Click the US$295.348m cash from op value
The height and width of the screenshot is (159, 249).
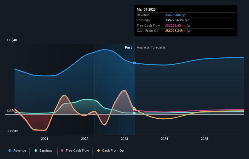pyautogui.click(x=175, y=31)
